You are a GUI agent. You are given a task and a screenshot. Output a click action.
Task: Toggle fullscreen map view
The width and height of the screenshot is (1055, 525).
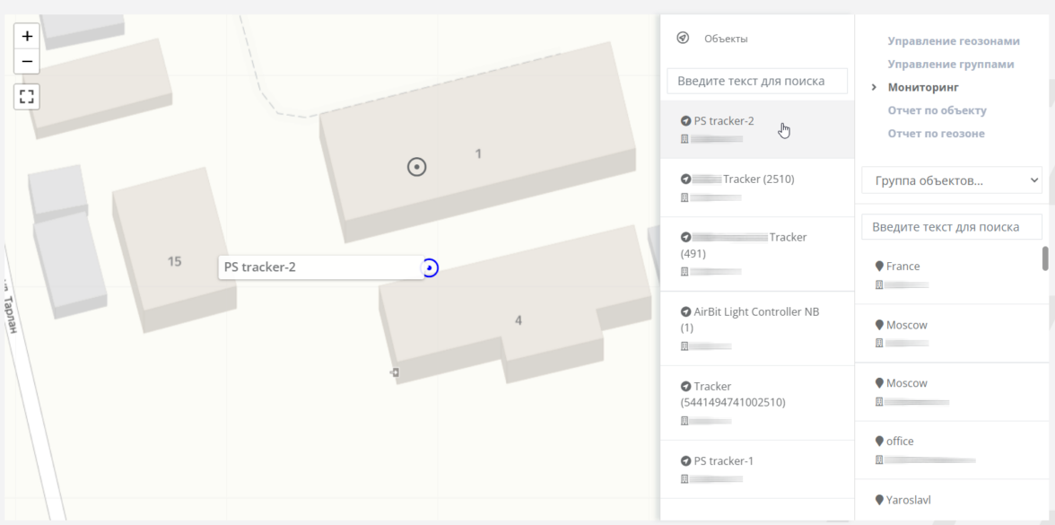click(27, 96)
